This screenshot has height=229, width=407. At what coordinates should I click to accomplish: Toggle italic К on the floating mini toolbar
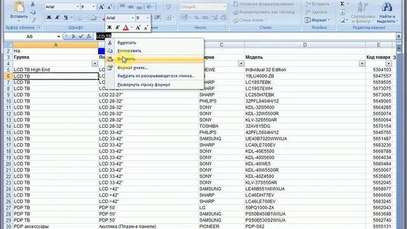coord(117,27)
